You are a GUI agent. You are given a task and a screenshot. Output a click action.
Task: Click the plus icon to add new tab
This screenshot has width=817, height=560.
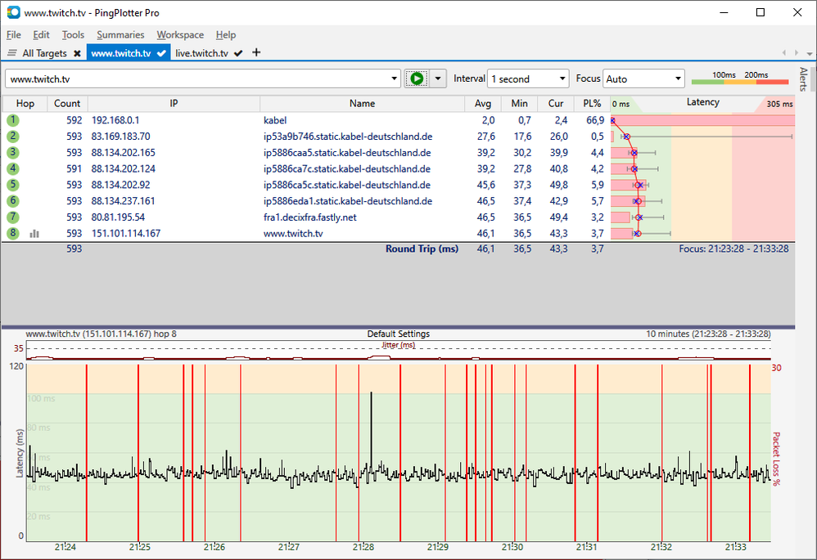256,52
